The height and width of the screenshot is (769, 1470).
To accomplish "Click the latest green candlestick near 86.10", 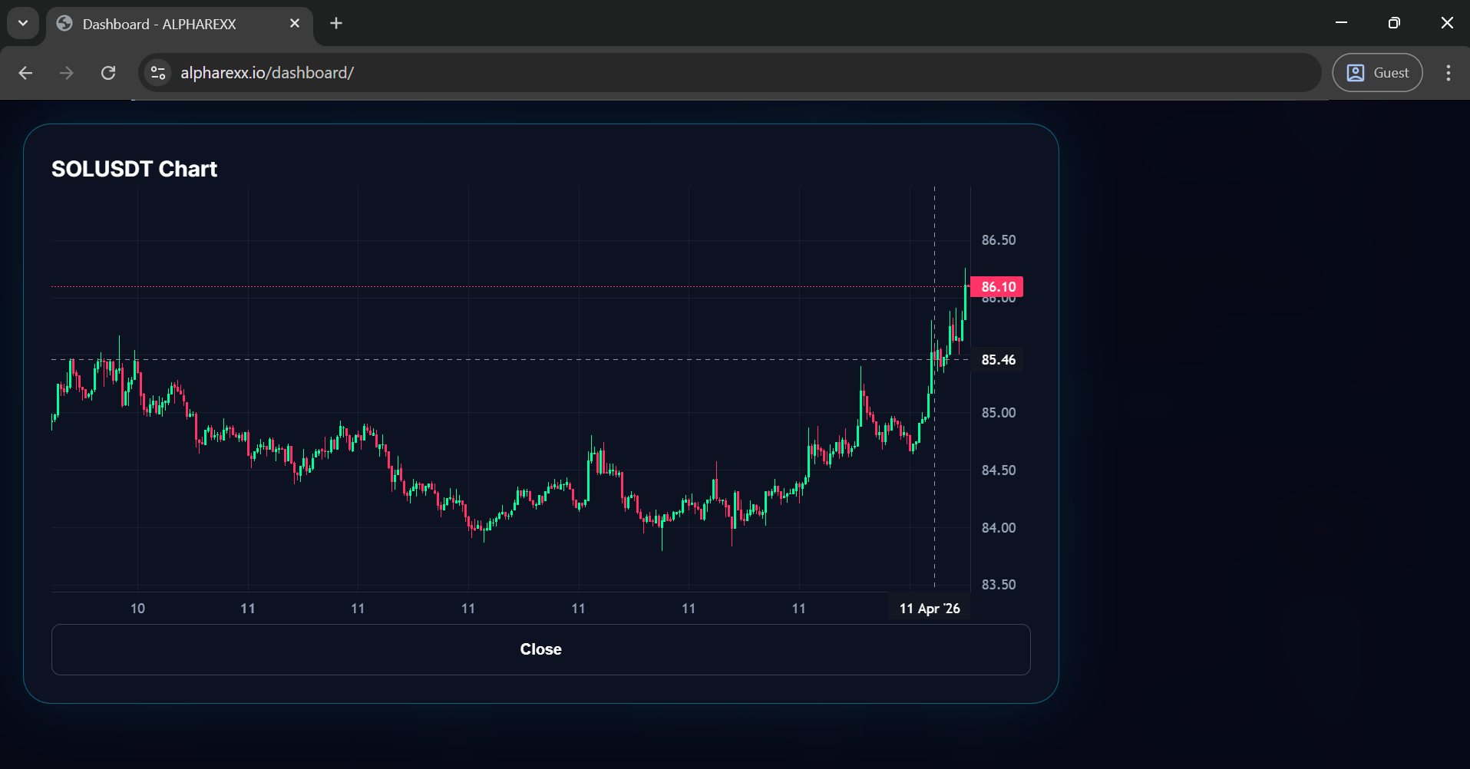I will pos(965,302).
